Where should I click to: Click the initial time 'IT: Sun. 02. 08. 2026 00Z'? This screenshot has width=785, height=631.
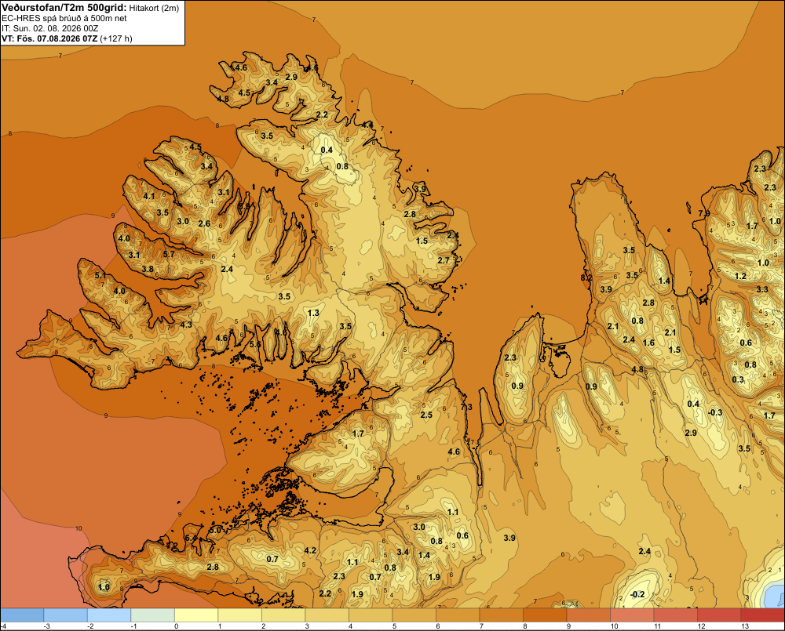[x=50, y=28]
